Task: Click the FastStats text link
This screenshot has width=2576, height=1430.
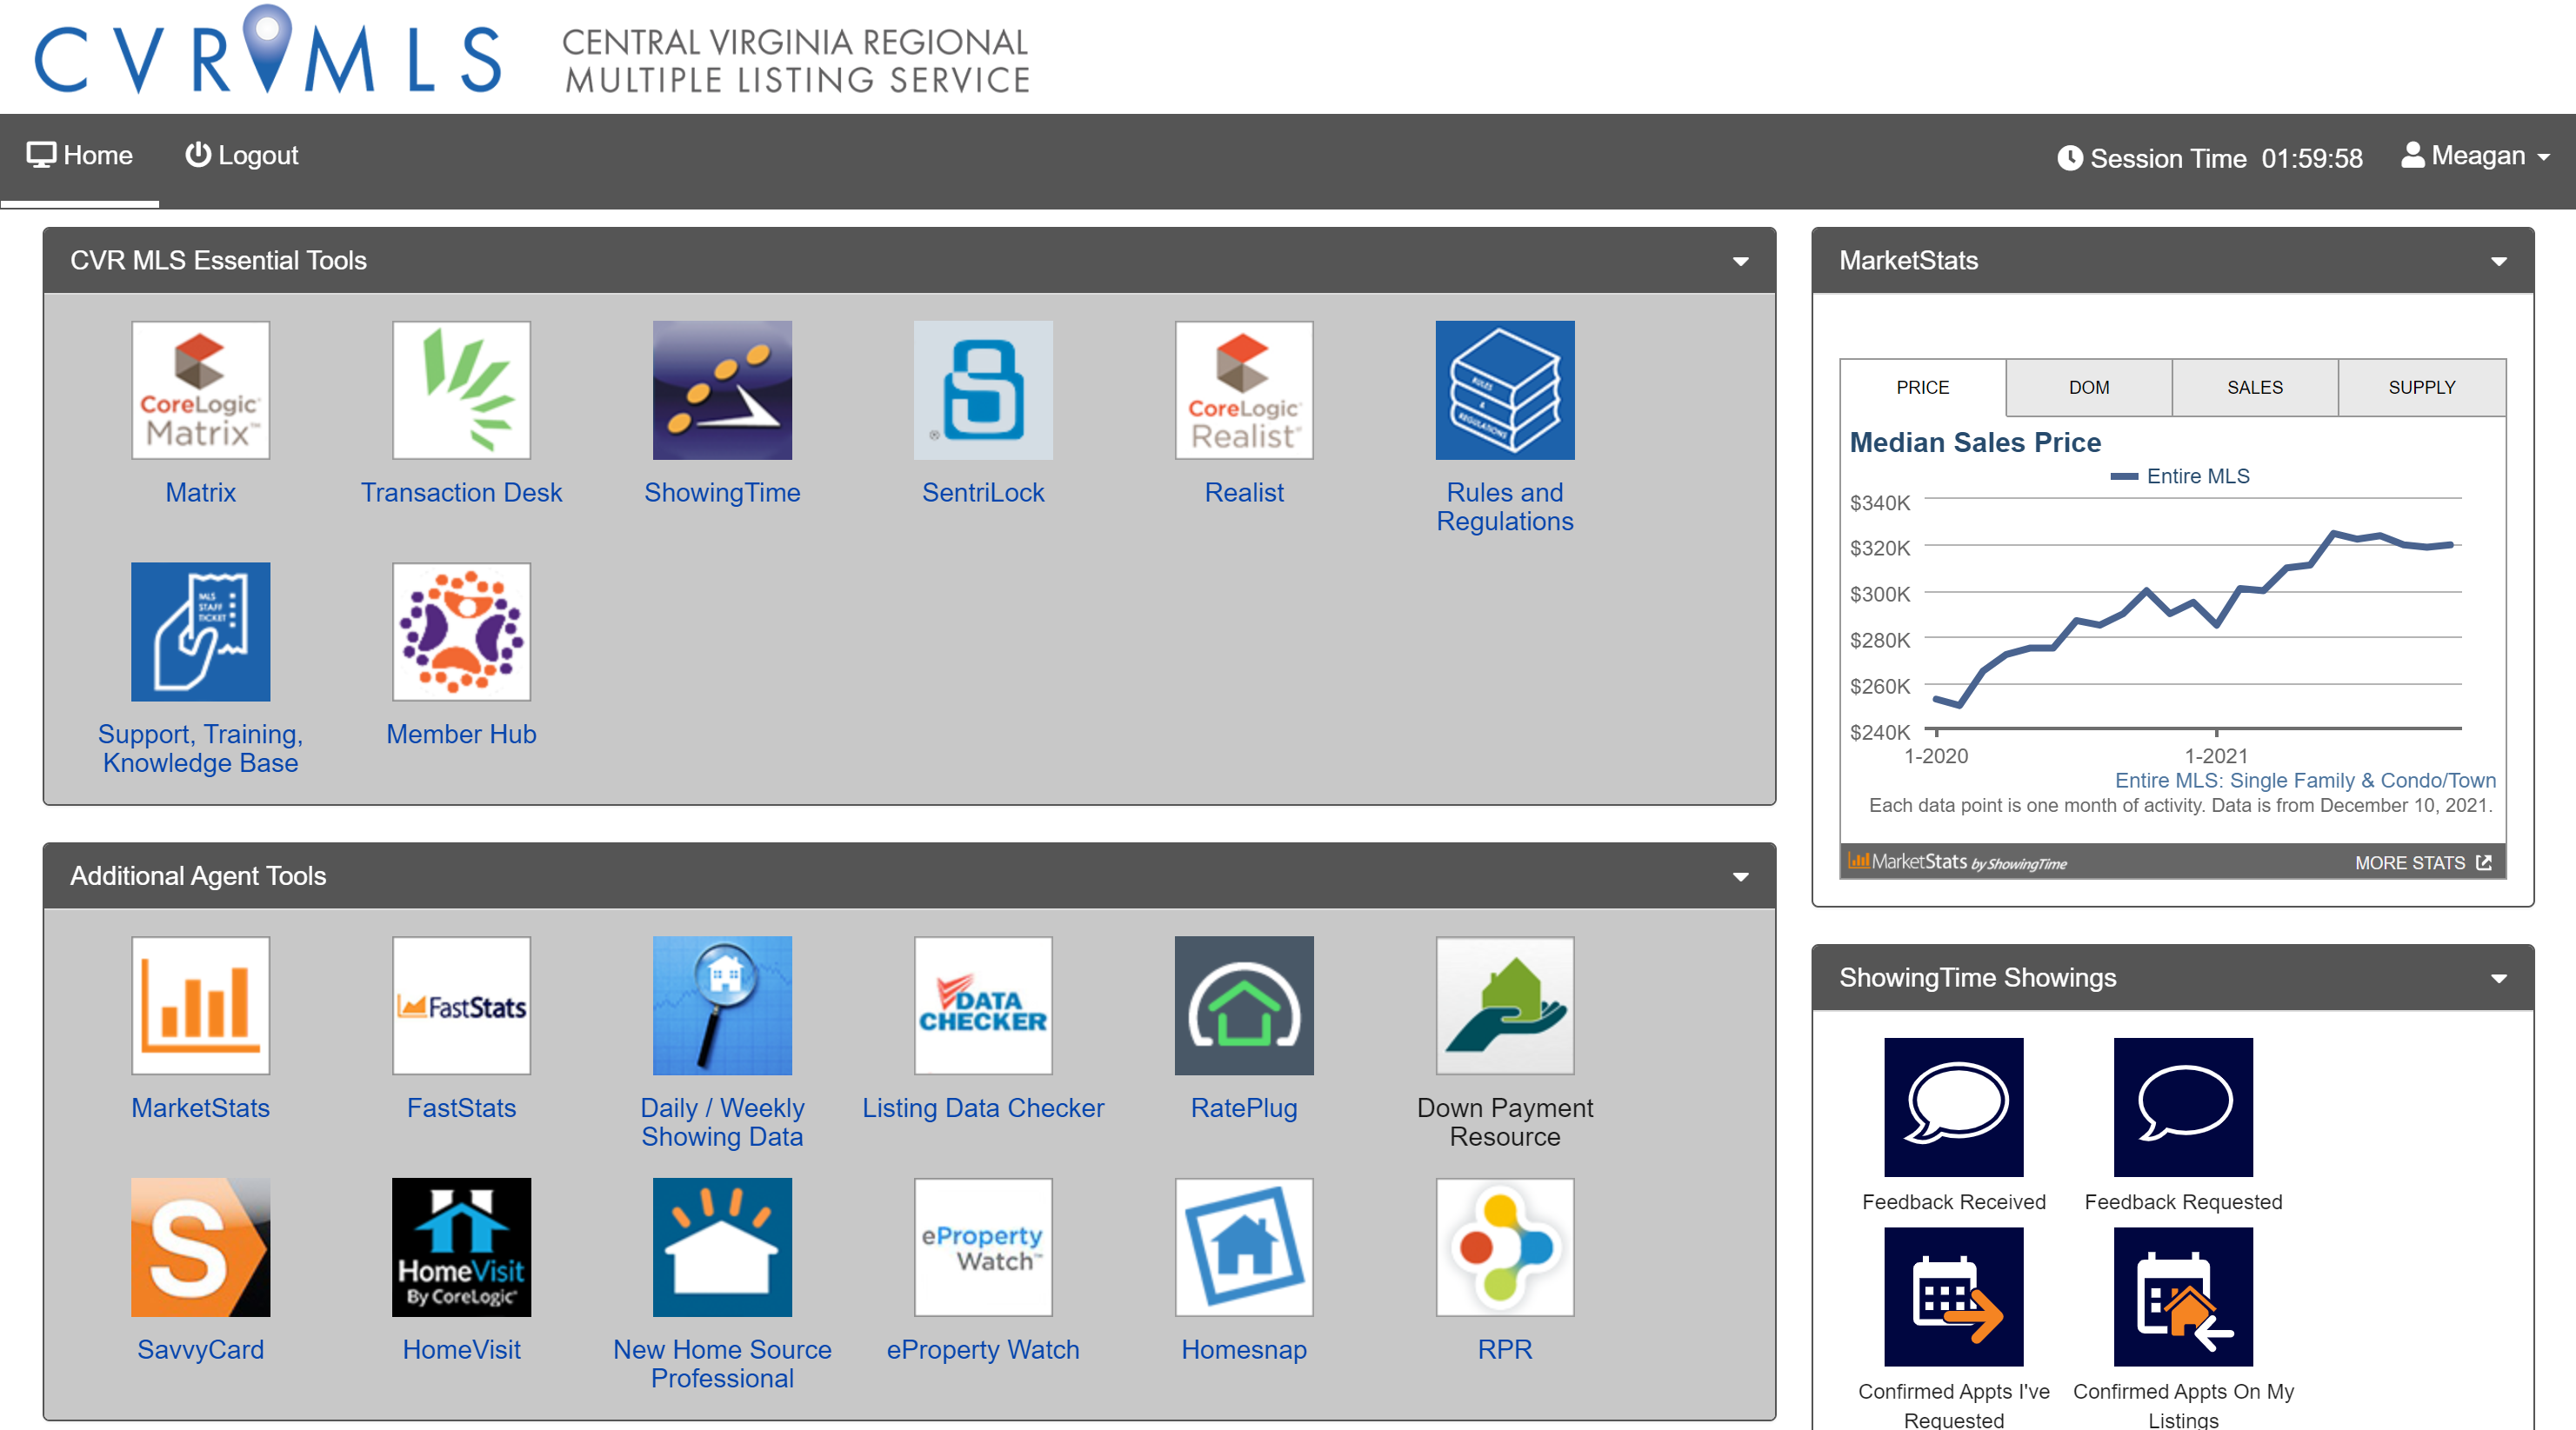Action: [x=461, y=1108]
